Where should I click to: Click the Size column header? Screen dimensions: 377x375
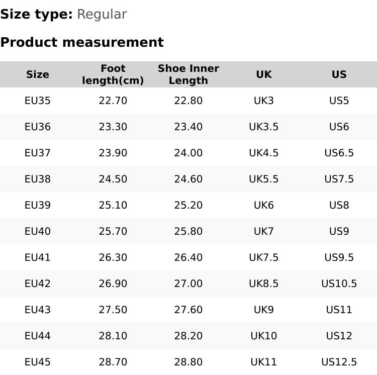pos(38,74)
